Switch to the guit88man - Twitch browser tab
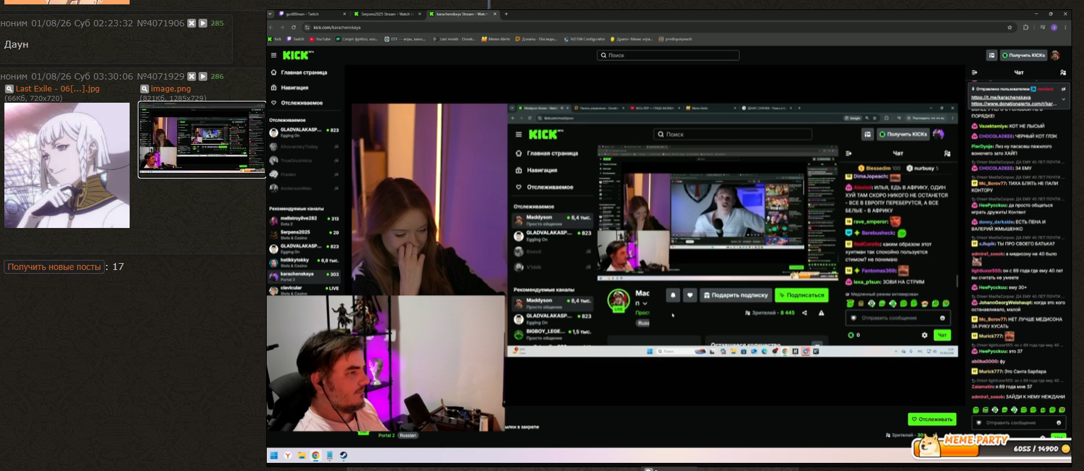 311,14
